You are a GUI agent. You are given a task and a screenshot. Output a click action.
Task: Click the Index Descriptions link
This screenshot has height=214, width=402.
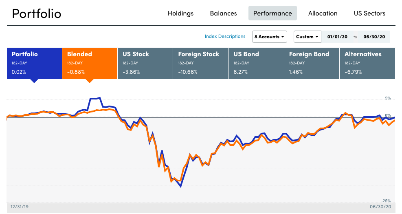[x=225, y=36]
